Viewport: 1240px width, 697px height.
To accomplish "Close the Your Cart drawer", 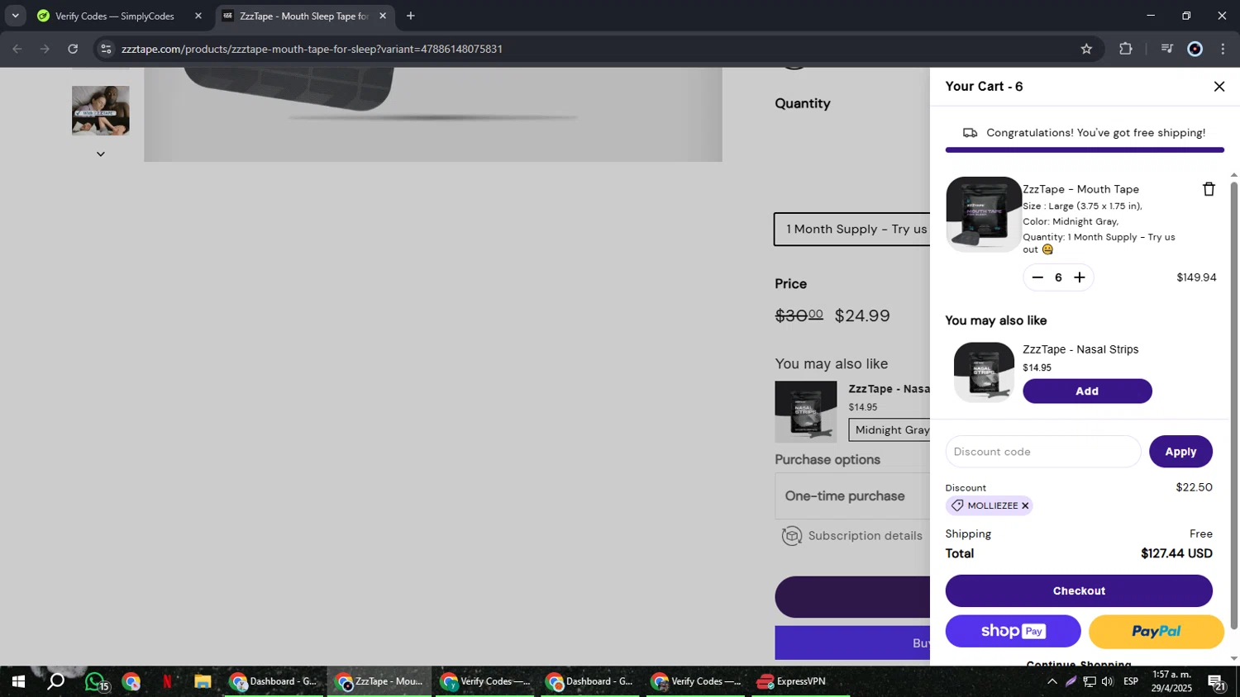I will (x=1219, y=87).
